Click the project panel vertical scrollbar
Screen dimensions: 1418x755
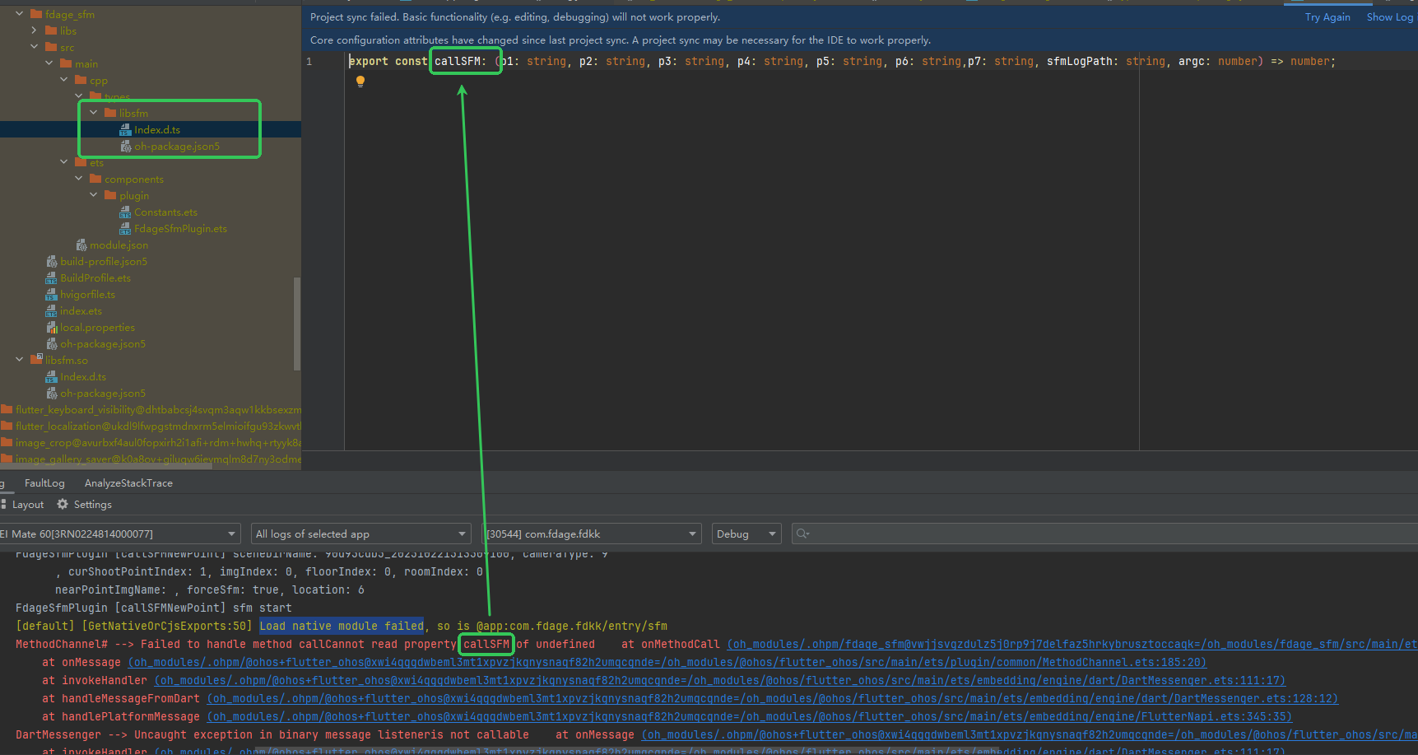click(296, 324)
